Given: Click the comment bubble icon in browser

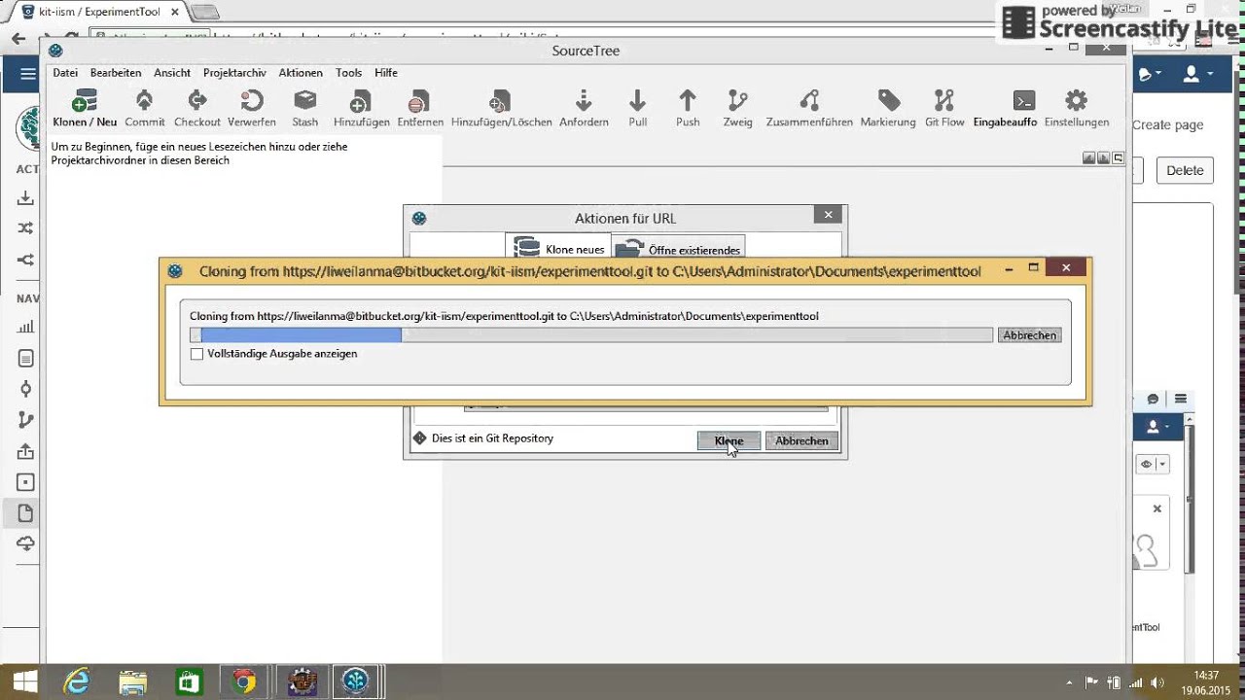Looking at the screenshot, I should [x=1153, y=399].
